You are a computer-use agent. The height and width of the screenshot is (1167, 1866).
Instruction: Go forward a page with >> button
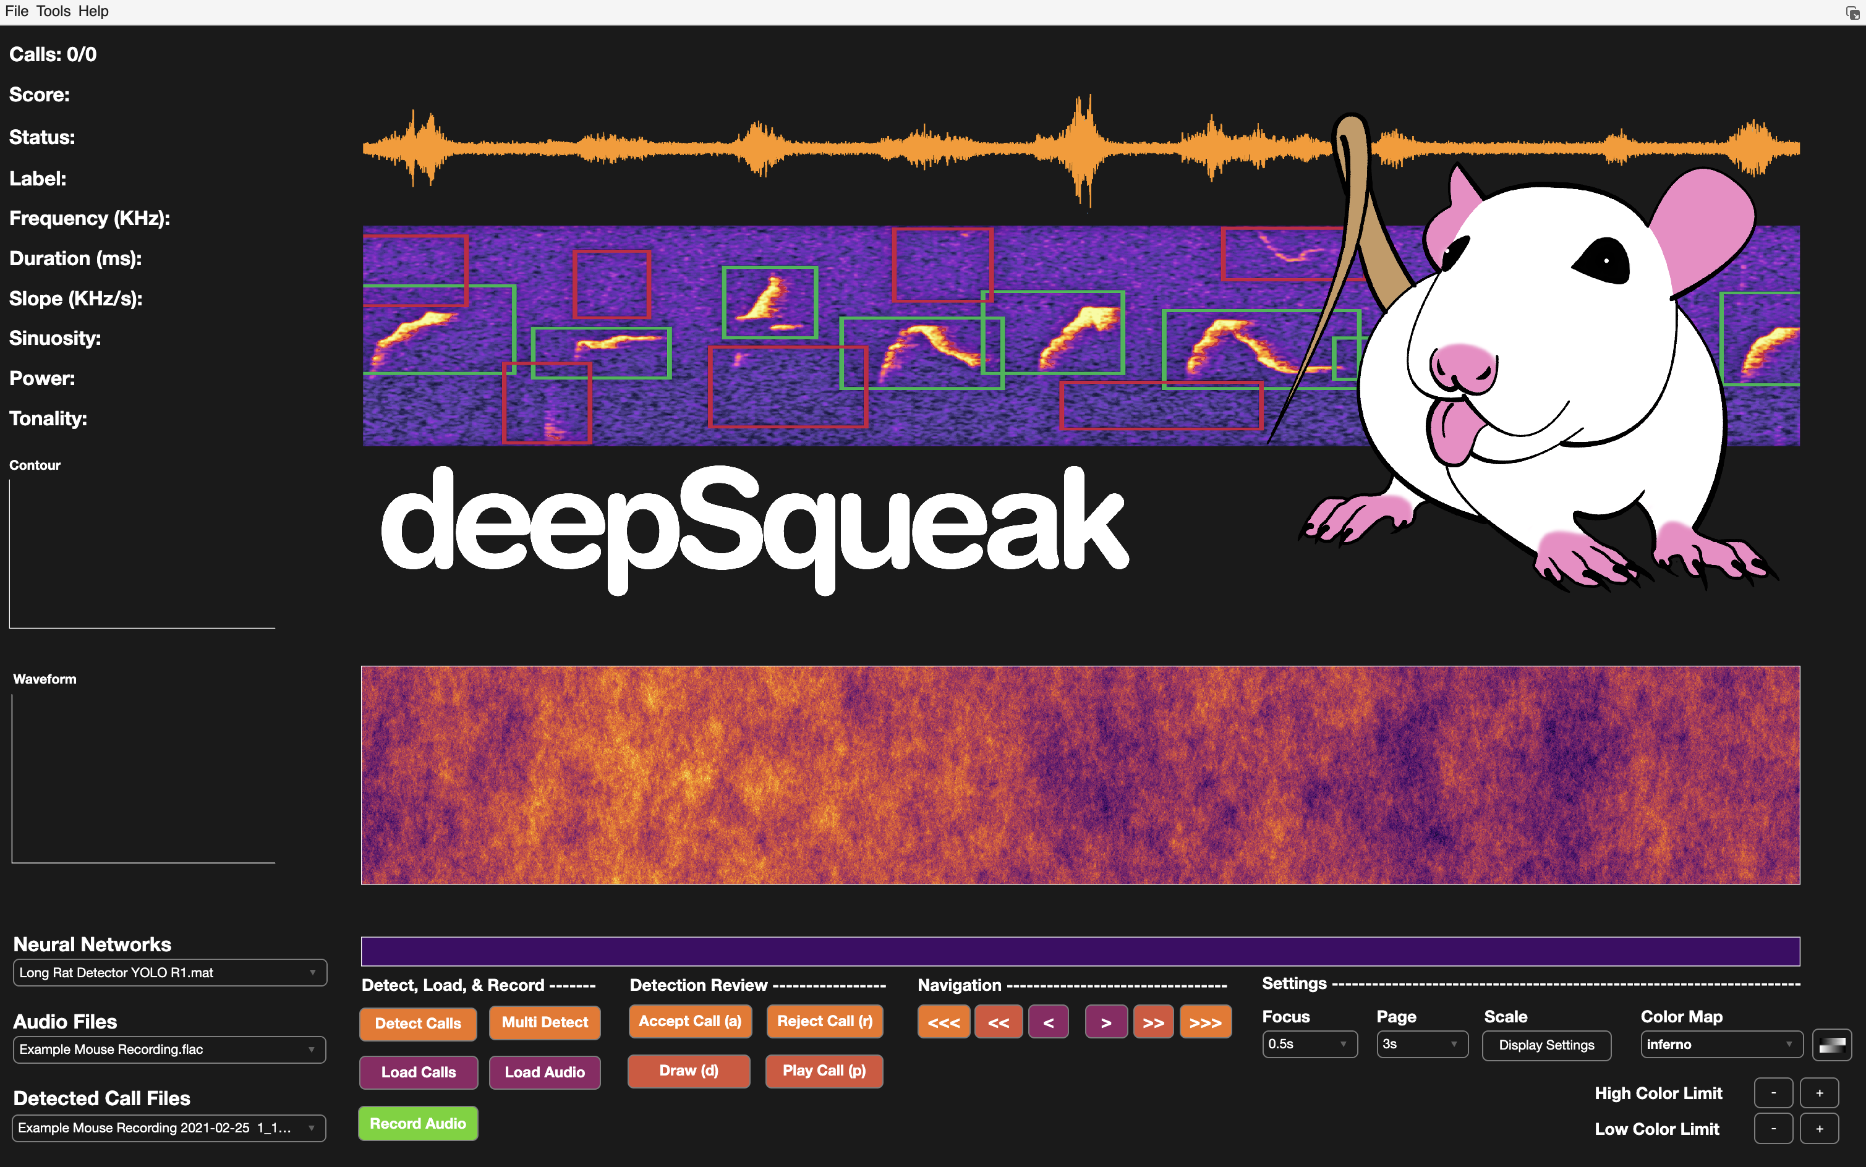(1153, 1022)
